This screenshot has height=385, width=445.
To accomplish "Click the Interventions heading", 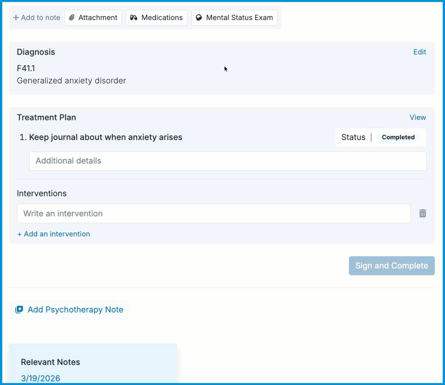I will pyautogui.click(x=42, y=194).
